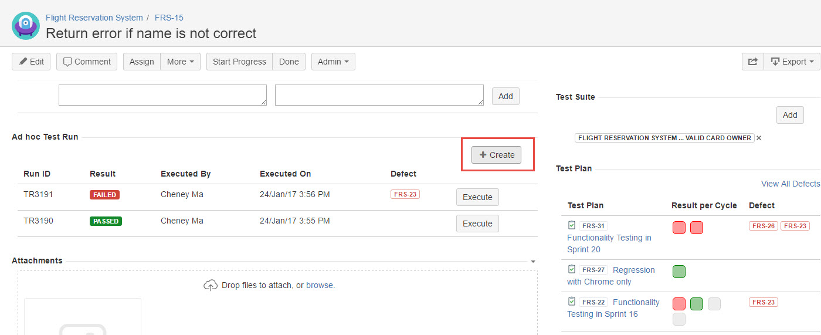The height and width of the screenshot is (335, 821).
Task: Add a Comment to the issue
Action: click(87, 62)
